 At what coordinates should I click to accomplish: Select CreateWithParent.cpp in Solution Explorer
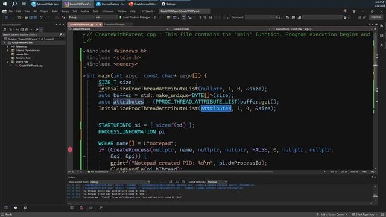click(x=31, y=66)
